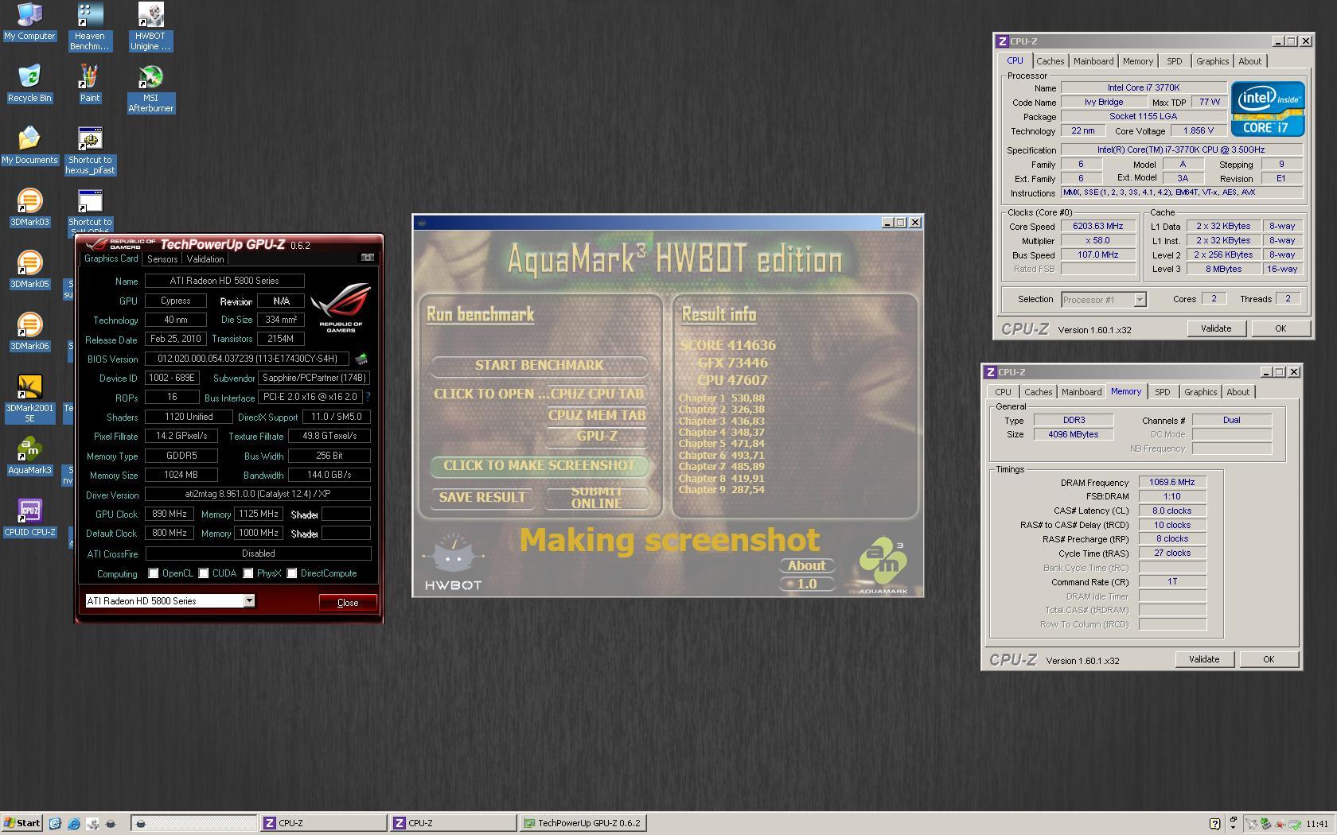Screen dimensions: 1337x835
Task: Open the ATI Radeon HD 5800 Series dropdown
Action: 249,601
